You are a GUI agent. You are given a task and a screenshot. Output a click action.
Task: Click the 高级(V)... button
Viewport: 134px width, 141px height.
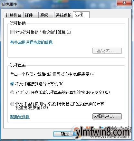107,51
